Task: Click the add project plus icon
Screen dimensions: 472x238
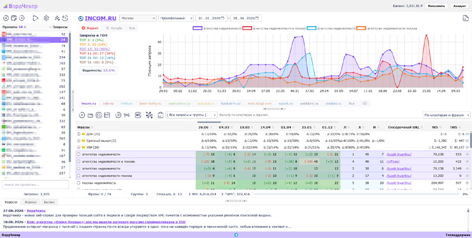Action: point(6,18)
